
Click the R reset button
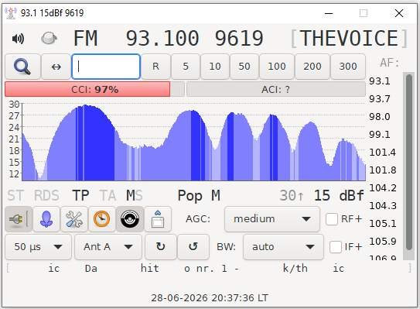pyautogui.click(x=156, y=67)
